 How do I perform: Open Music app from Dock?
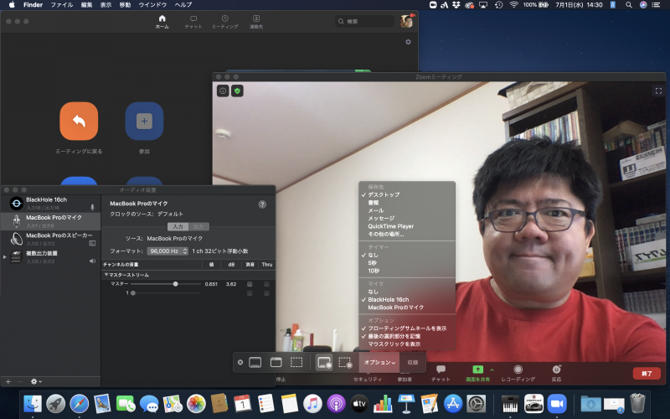tap(312, 404)
